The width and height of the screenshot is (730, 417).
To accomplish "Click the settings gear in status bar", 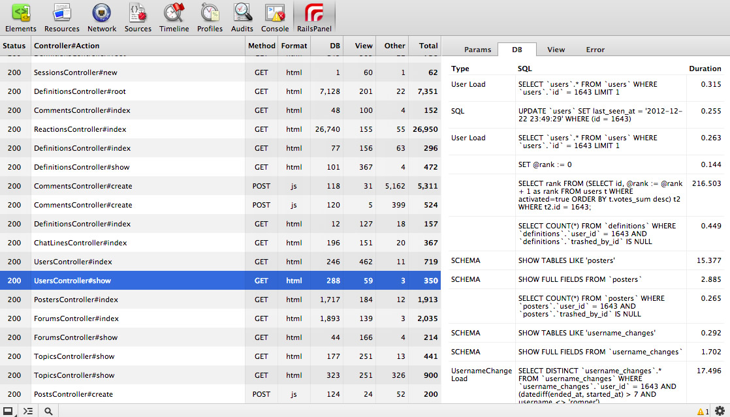I will click(720, 411).
